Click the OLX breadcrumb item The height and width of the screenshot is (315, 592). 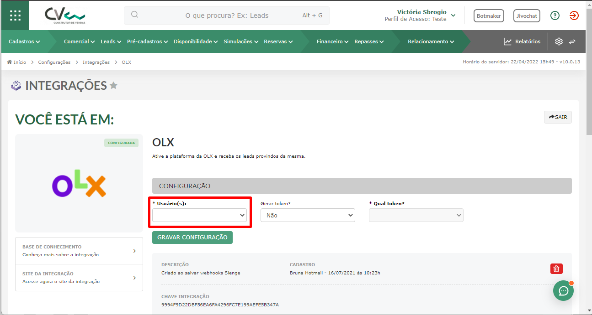126,62
